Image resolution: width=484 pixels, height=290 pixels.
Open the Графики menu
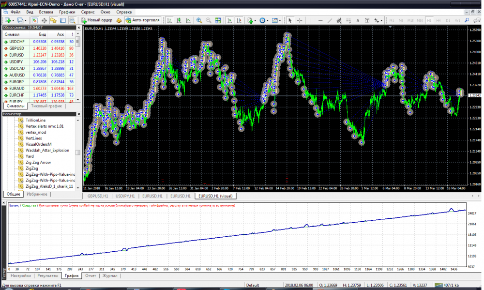tap(67, 12)
